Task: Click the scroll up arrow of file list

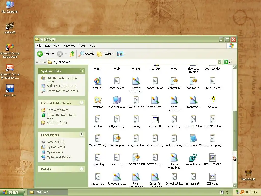Action: [234, 67]
